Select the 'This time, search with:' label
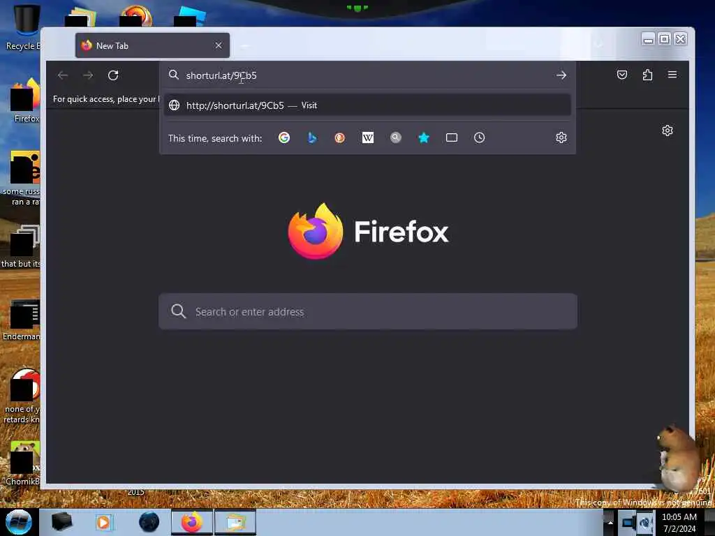715x536 pixels. (x=215, y=138)
